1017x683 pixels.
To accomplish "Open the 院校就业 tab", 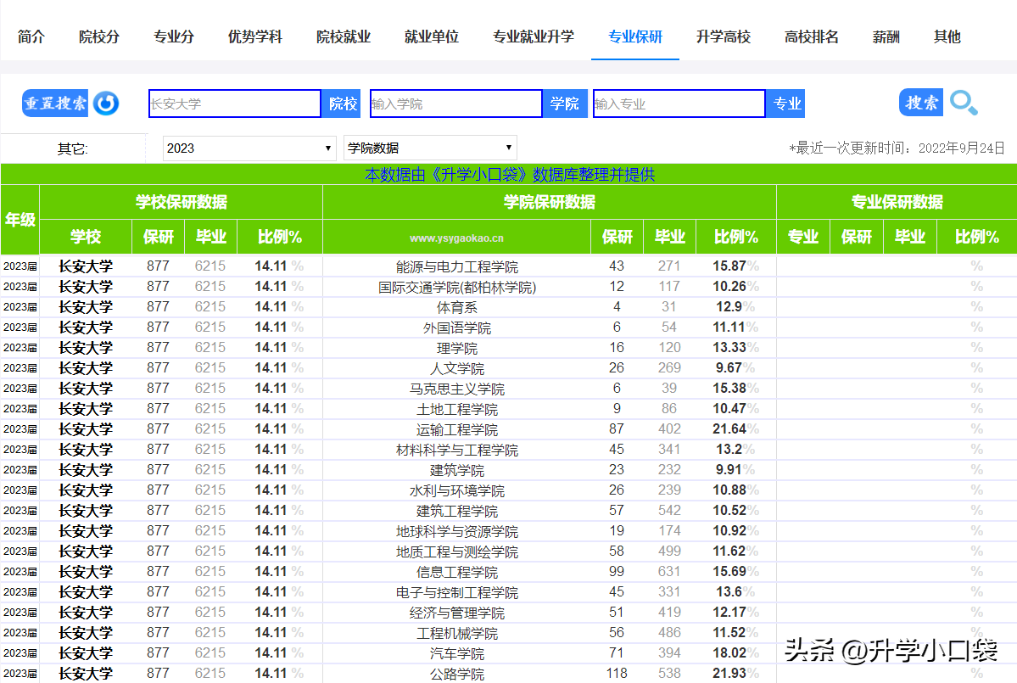I will tap(344, 37).
